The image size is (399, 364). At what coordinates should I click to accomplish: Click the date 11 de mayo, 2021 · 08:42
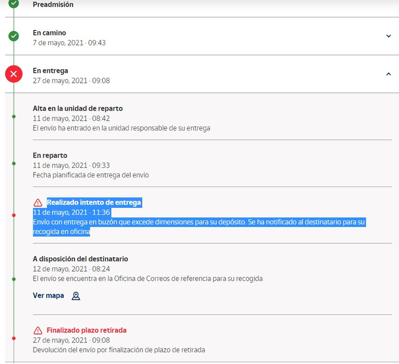click(x=71, y=118)
